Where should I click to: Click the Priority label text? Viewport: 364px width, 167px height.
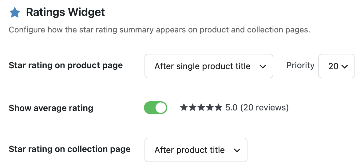pyautogui.click(x=300, y=65)
